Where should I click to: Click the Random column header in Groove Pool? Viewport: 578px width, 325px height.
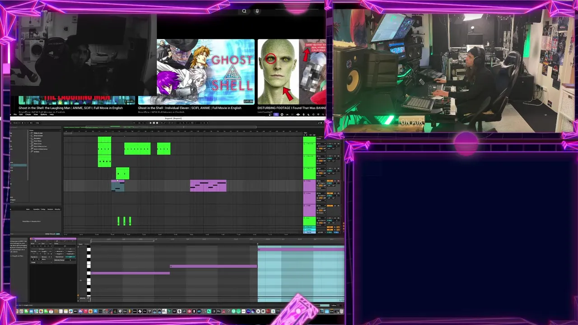click(50, 209)
